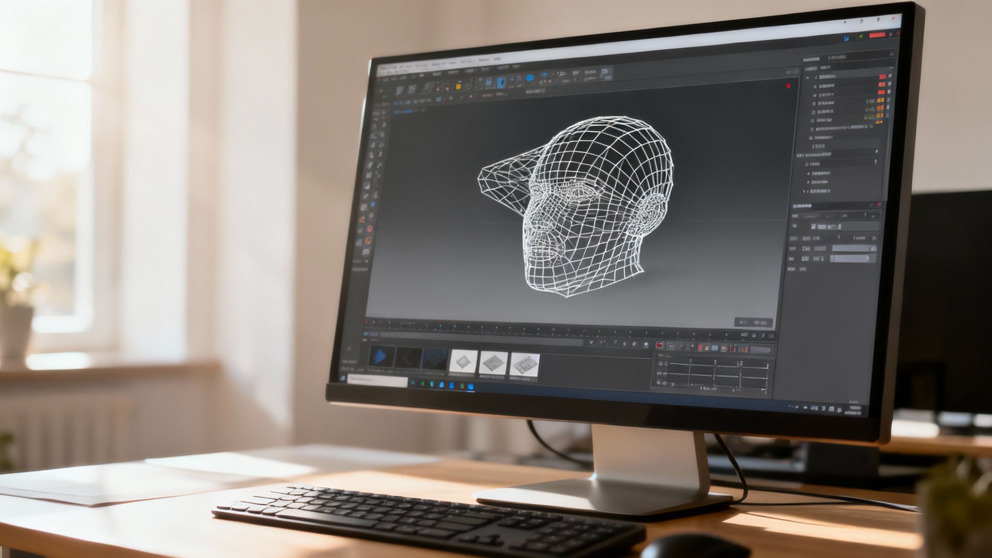Toggle the orange visibility box of the fourth outliner row

pos(880,100)
